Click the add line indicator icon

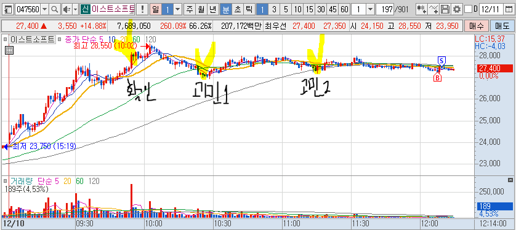click(x=434, y=9)
